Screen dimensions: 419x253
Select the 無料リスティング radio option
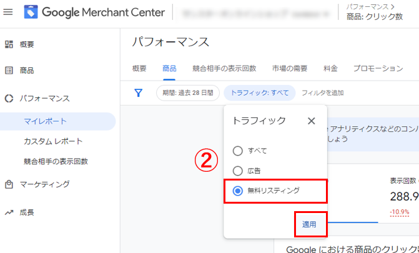click(237, 191)
